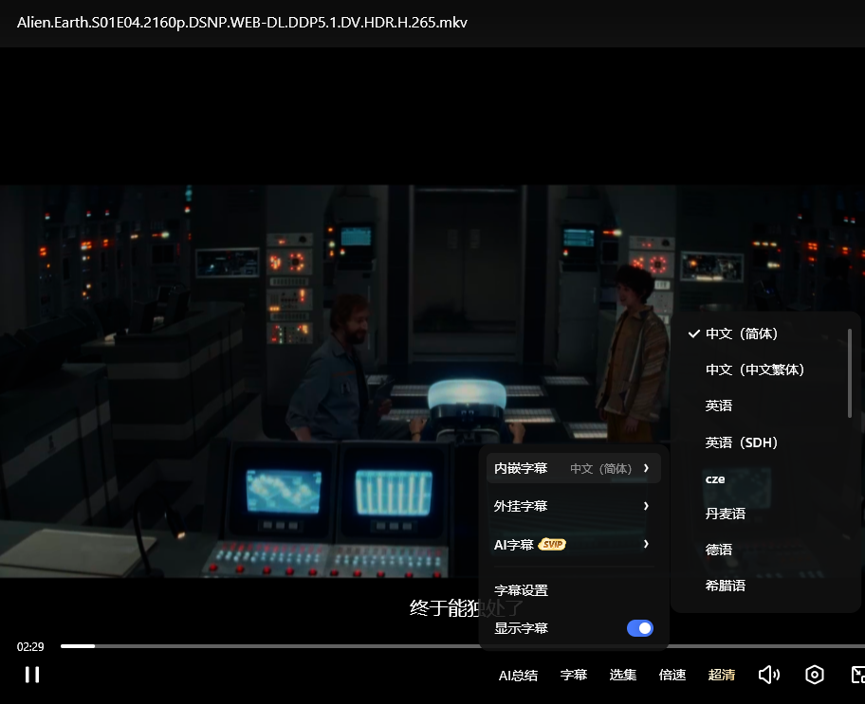Viewport: 865px width, 704px height.
Task: Click the 02:29 elapsed time label
Action: [30, 646]
